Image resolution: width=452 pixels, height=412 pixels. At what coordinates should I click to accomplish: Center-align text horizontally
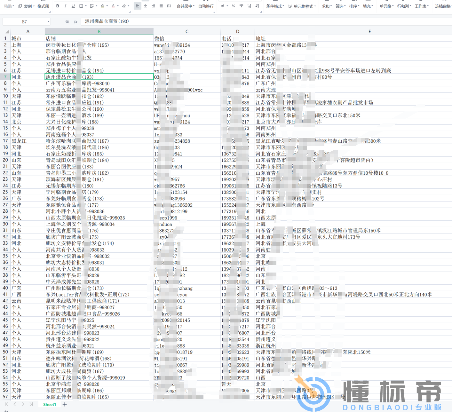click(145, 6)
